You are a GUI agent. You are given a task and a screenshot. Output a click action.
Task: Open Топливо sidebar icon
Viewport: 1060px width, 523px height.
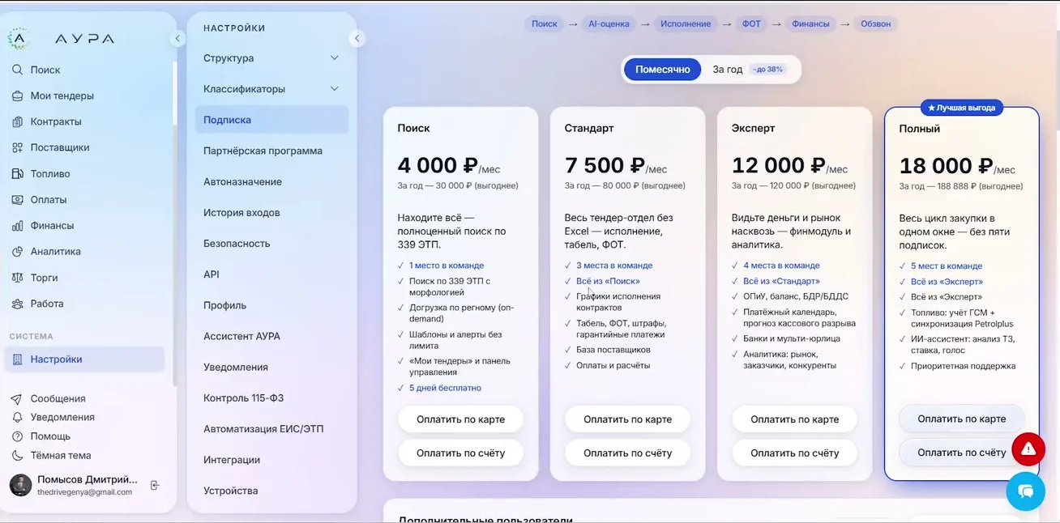pos(17,173)
